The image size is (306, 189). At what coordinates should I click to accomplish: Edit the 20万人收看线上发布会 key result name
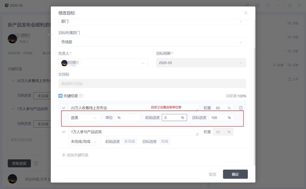point(133,108)
